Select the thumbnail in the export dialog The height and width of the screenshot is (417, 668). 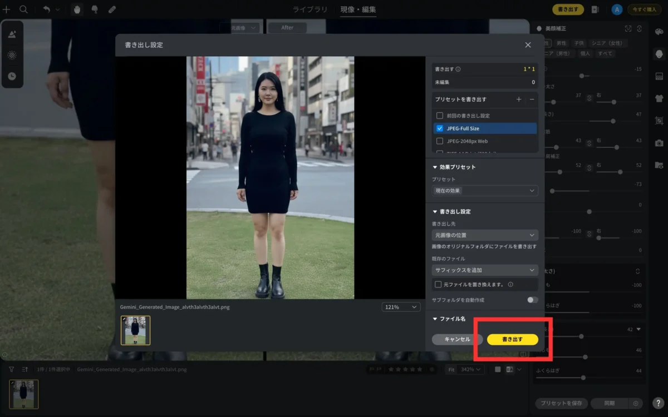tap(135, 330)
